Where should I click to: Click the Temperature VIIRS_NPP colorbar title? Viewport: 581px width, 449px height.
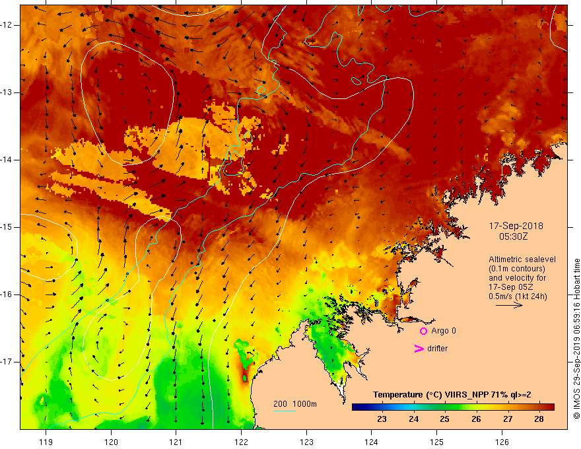[x=452, y=395]
